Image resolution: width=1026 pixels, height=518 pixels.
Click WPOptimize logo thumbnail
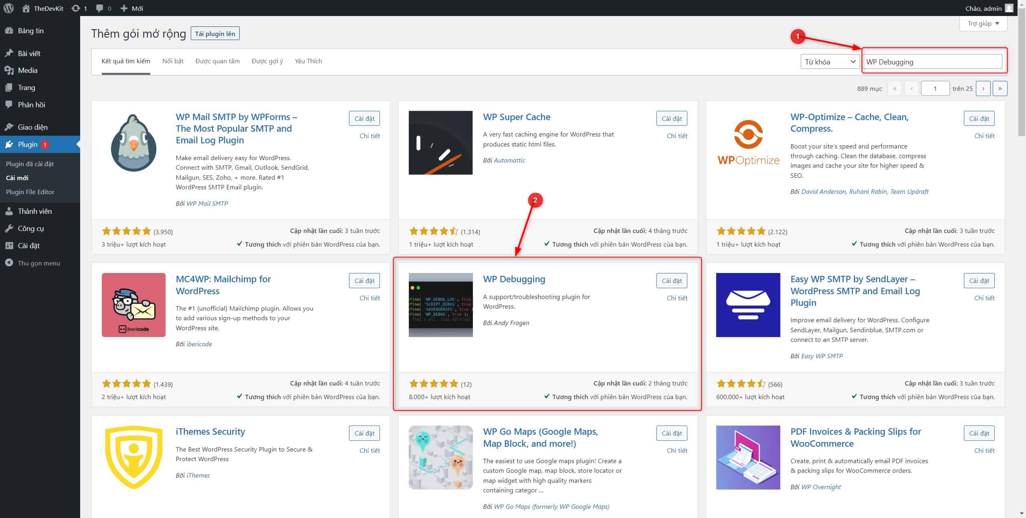coord(748,143)
